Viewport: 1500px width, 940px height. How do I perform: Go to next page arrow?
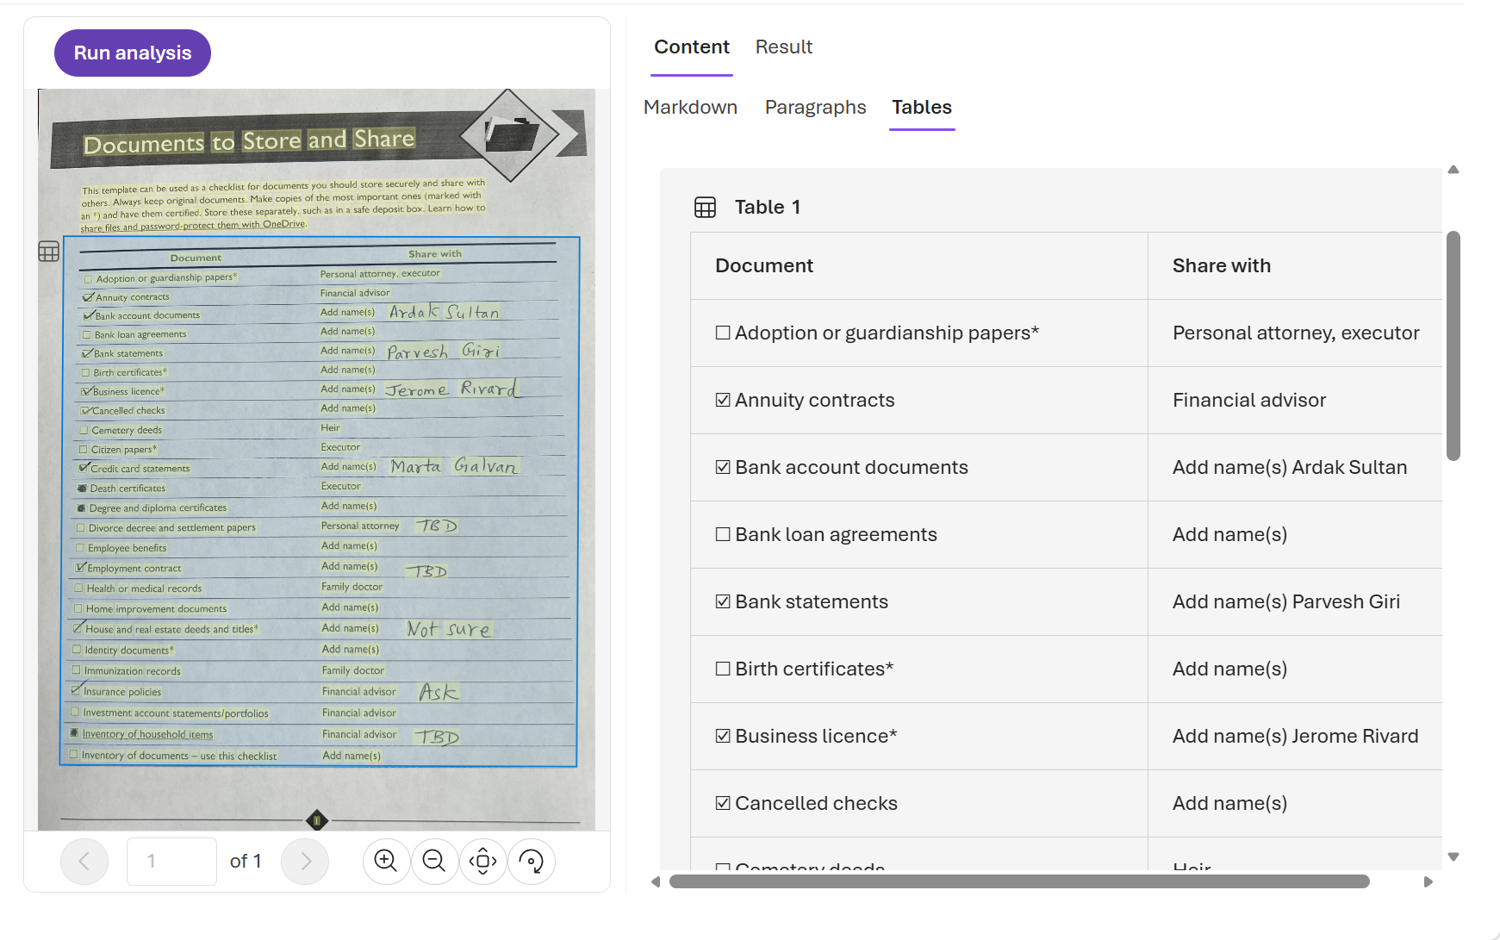[305, 861]
